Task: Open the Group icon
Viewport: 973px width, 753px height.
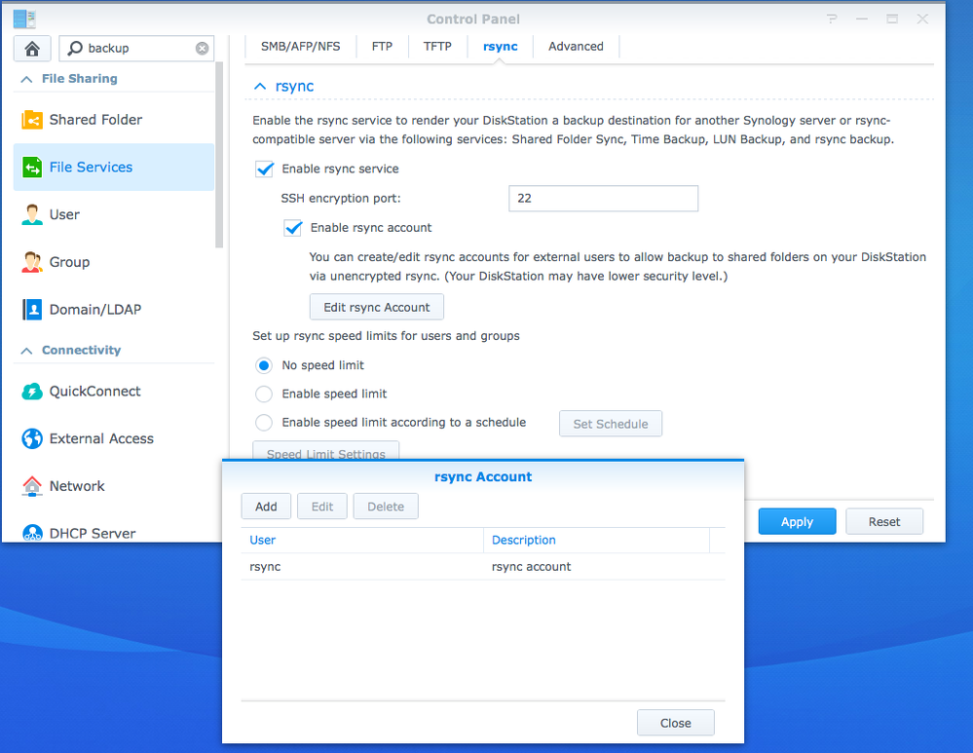Action: coord(31,262)
